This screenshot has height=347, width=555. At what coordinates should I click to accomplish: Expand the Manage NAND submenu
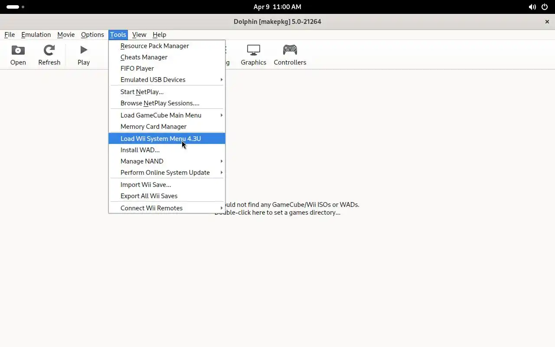(x=167, y=161)
